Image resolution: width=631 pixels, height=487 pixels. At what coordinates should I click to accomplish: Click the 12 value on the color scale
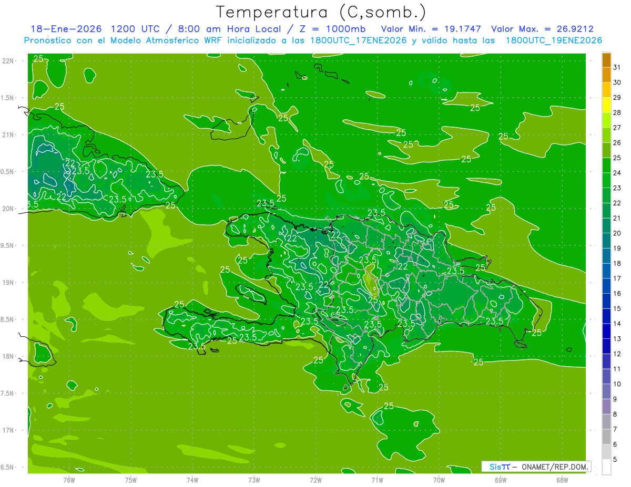(x=617, y=354)
